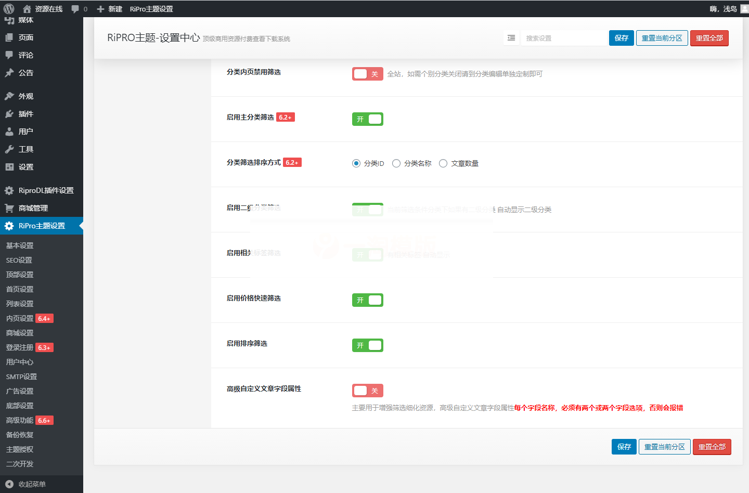Click inside the 搜索设置 search field
The width and height of the screenshot is (749, 493).
(564, 37)
